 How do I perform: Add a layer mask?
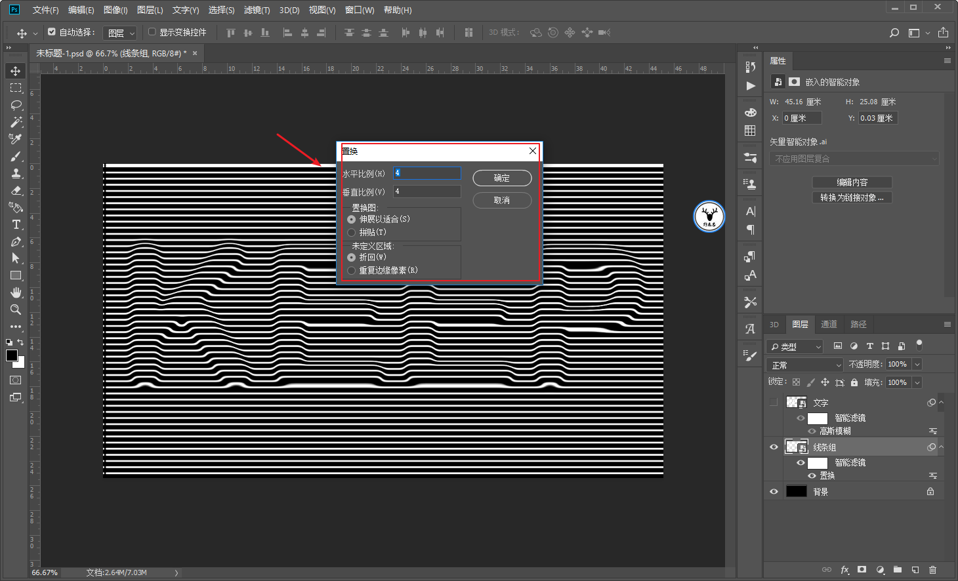pyautogui.click(x=862, y=570)
